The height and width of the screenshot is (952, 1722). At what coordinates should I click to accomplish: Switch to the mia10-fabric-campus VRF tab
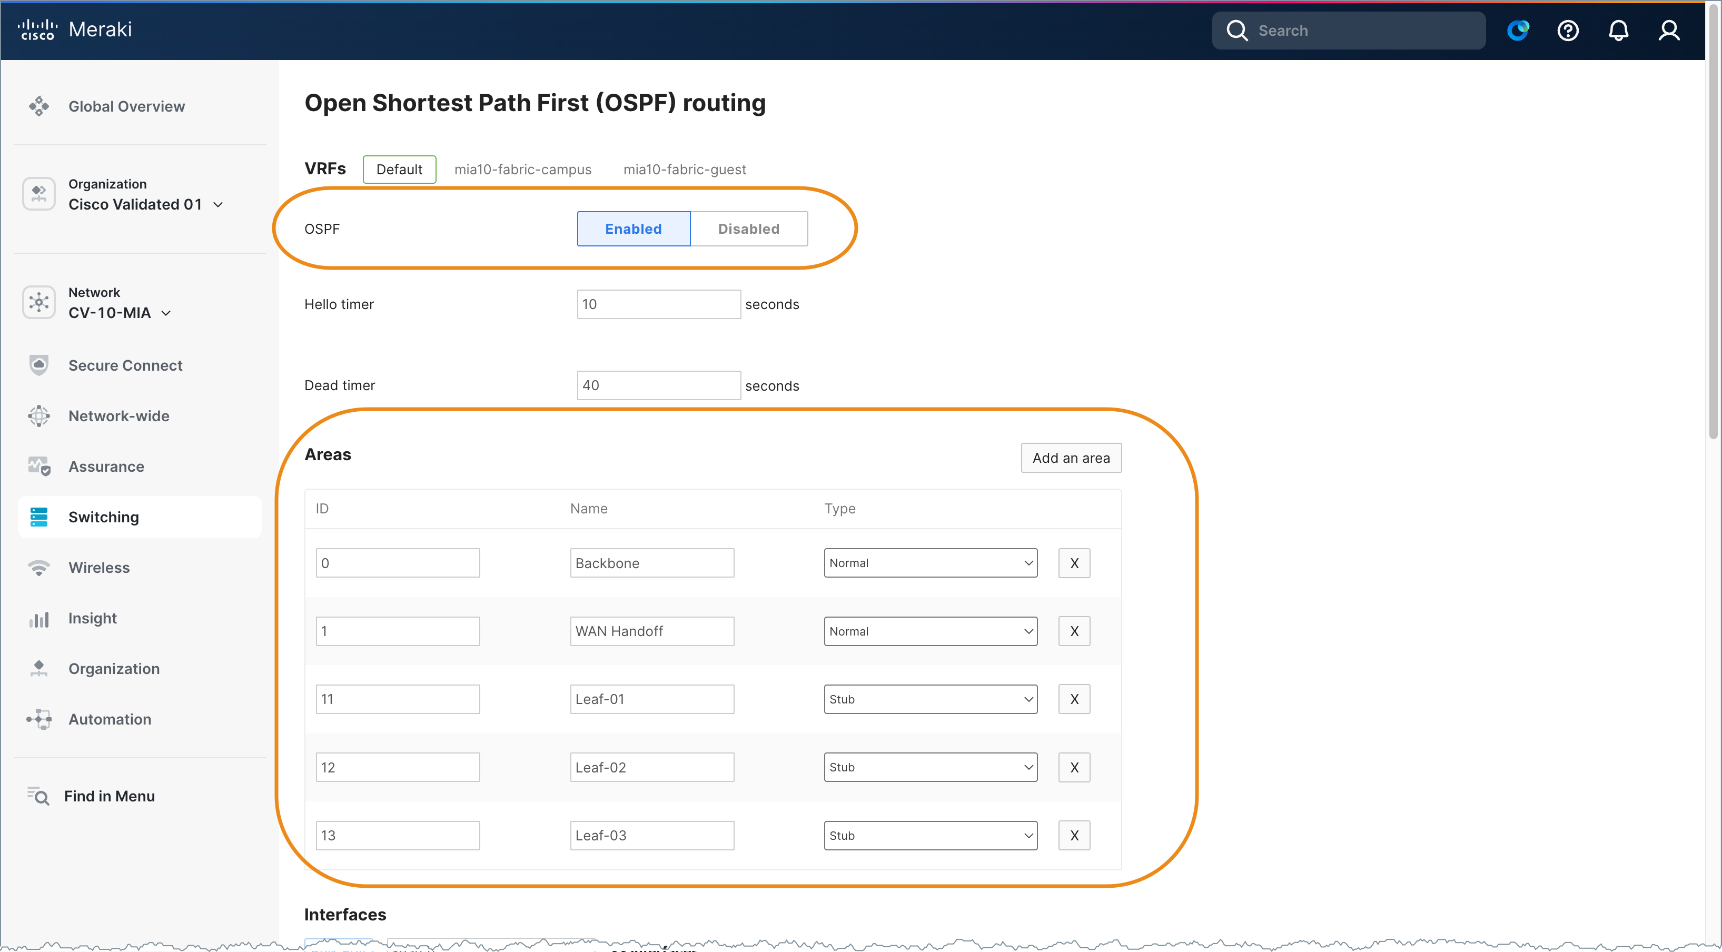[523, 170]
